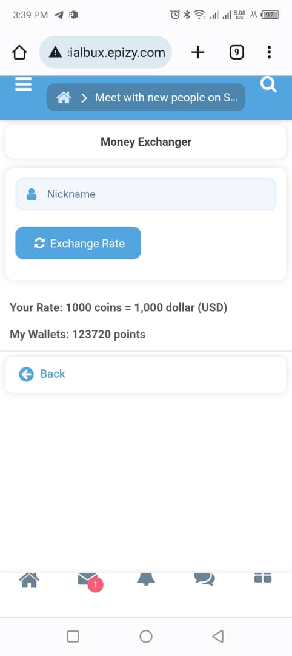Open the bottom bar home icon
The image size is (292, 656).
point(30,580)
